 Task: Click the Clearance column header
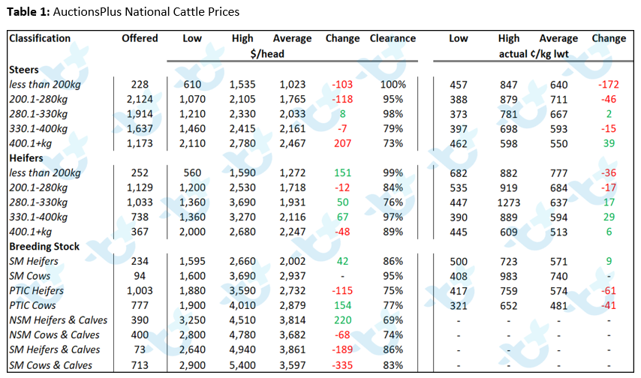tap(393, 38)
